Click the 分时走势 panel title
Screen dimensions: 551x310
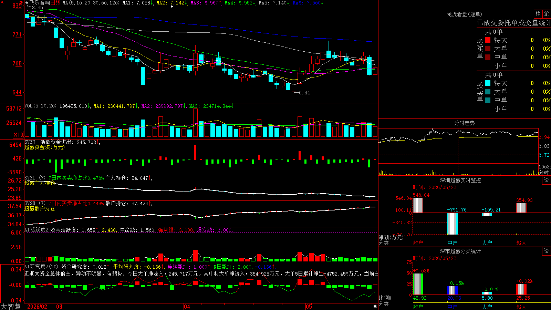[464, 123]
